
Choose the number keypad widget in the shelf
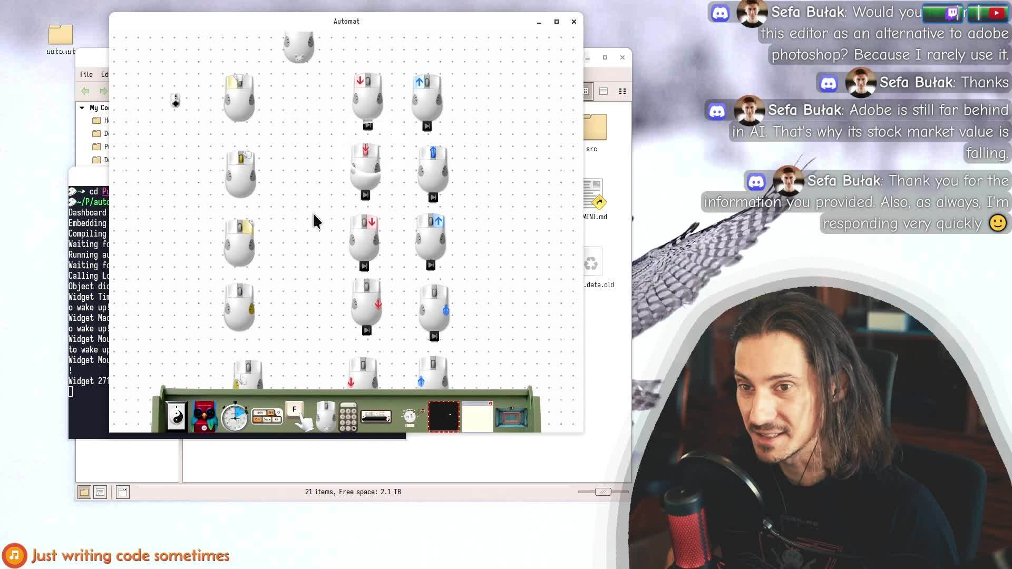[x=348, y=417]
